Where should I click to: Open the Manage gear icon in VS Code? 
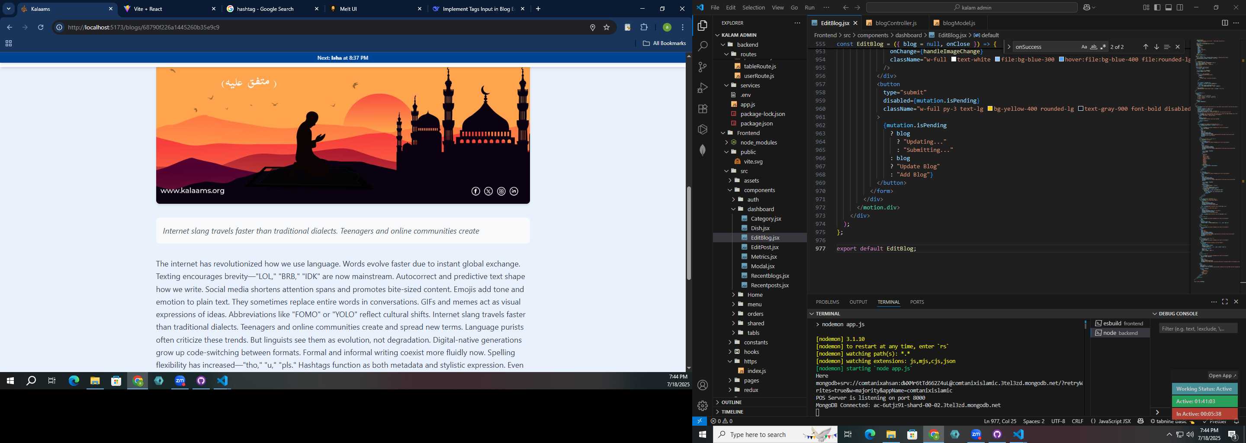702,405
